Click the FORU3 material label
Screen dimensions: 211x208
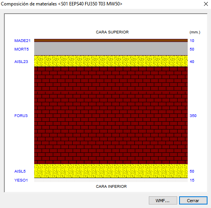tap(21, 115)
